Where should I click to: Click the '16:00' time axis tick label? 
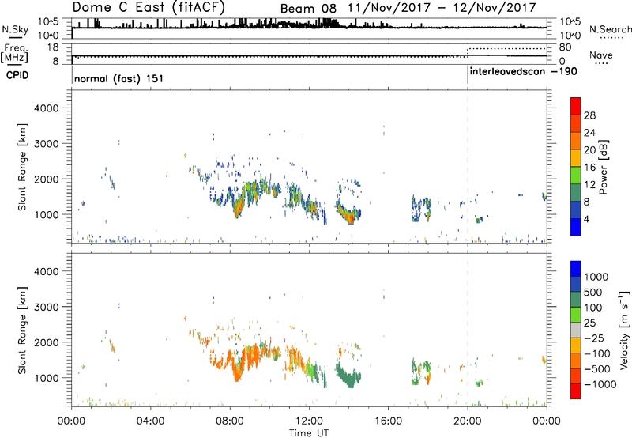coord(388,421)
